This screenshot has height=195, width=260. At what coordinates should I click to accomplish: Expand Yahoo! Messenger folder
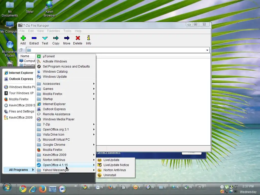(66, 170)
